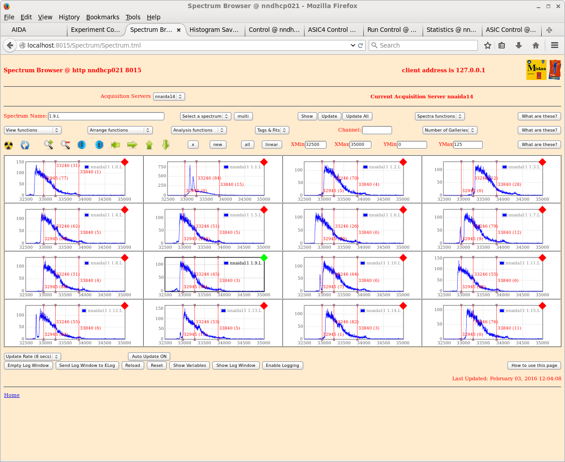Toggle red diamond on spectrum 1.3.L
Viewport: 565px width, 462px height.
click(543, 162)
